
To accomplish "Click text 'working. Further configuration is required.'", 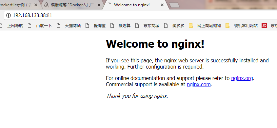I will [155, 67].
